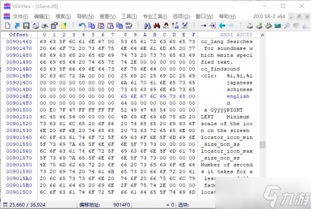Screen dimensions: 311x209
Task: Open the 选项(O) menu
Action: [181, 16]
